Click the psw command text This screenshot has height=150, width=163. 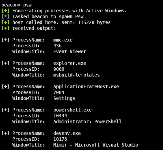(27, 5)
